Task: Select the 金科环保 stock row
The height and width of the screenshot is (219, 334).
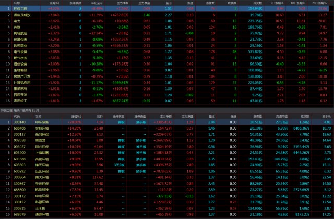Action: click(41, 127)
